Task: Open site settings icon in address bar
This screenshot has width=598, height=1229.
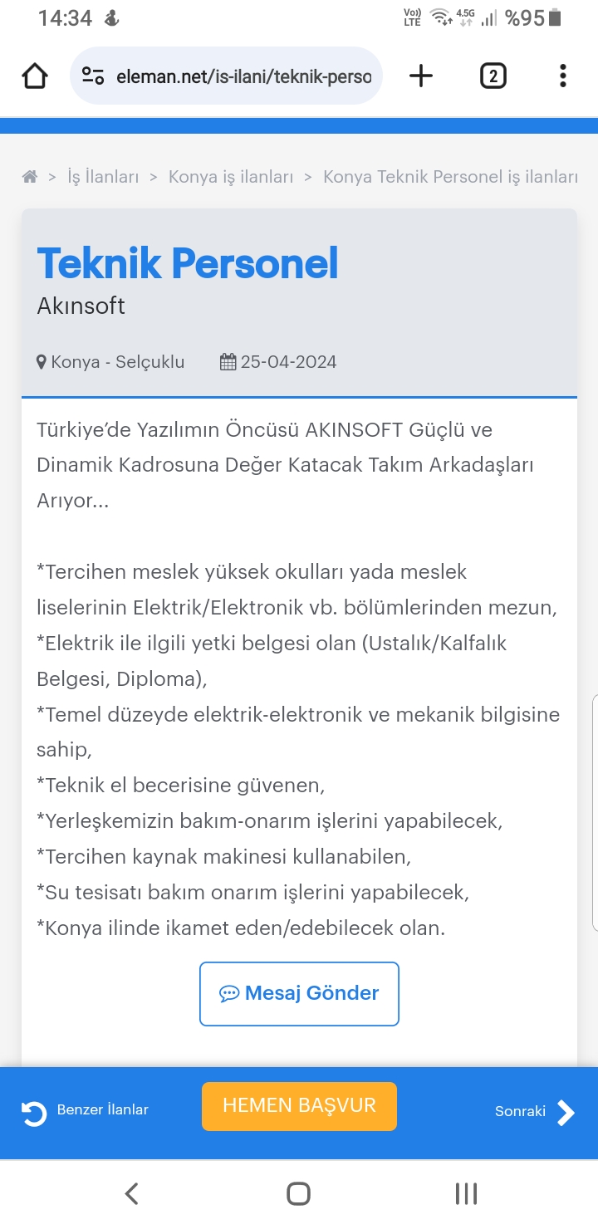Action: click(93, 76)
